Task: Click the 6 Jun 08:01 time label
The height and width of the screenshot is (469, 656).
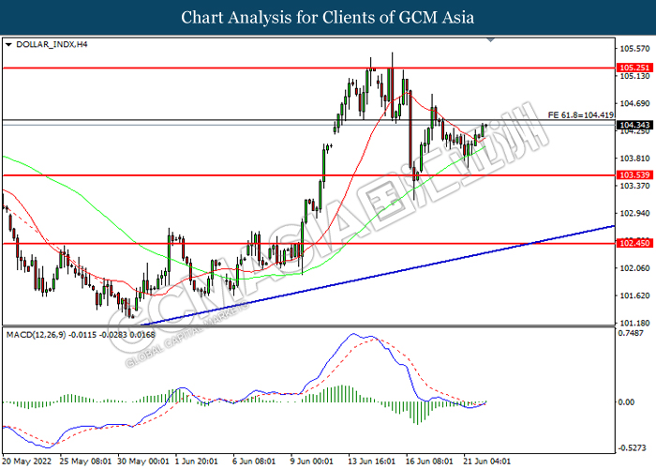Action: 254,461
